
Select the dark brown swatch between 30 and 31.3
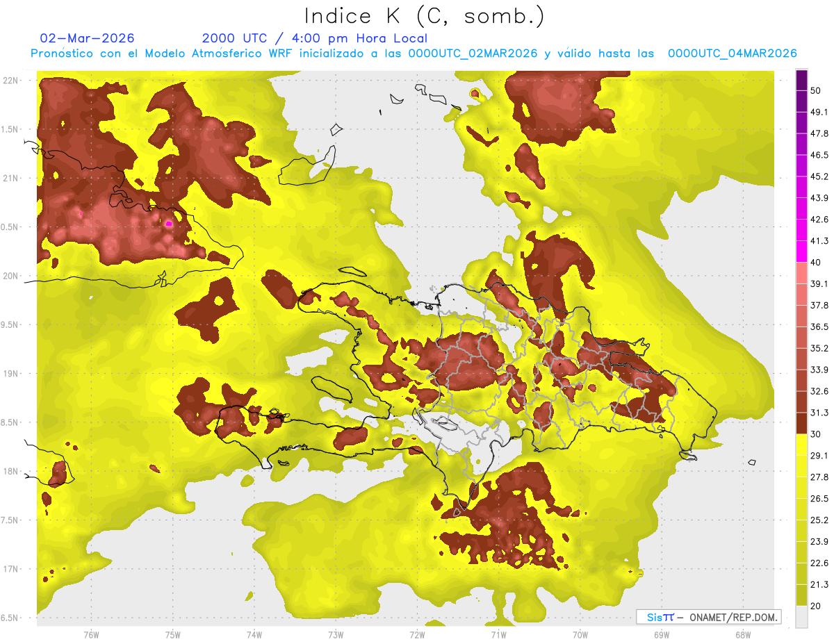point(801,423)
